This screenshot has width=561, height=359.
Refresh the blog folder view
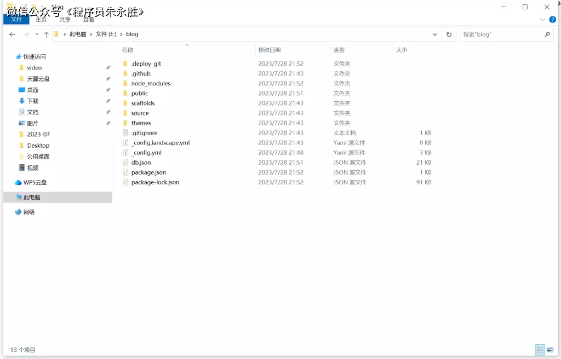tap(449, 34)
